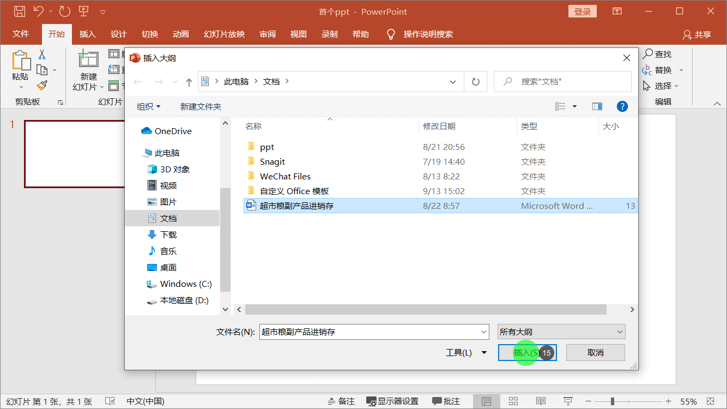The height and width of the screenshot is (409, 727).
Task: Click the Save icon in PowerPoint title bar
Action: point(19,11)
